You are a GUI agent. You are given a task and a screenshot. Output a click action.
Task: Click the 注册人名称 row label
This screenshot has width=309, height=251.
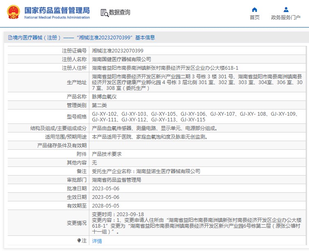(74, 59)
